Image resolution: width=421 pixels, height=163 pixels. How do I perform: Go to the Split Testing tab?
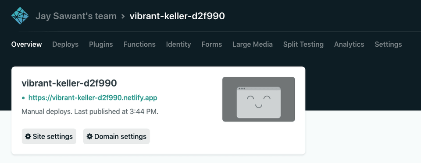click(303, 44)
